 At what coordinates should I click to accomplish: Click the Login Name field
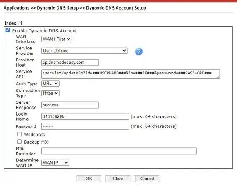click(x=85, y=116)
